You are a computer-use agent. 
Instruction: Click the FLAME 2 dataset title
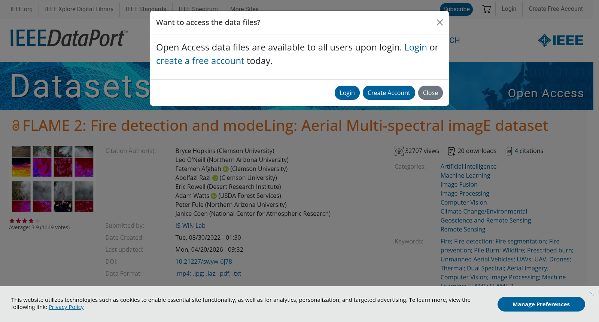click(285, 126)
